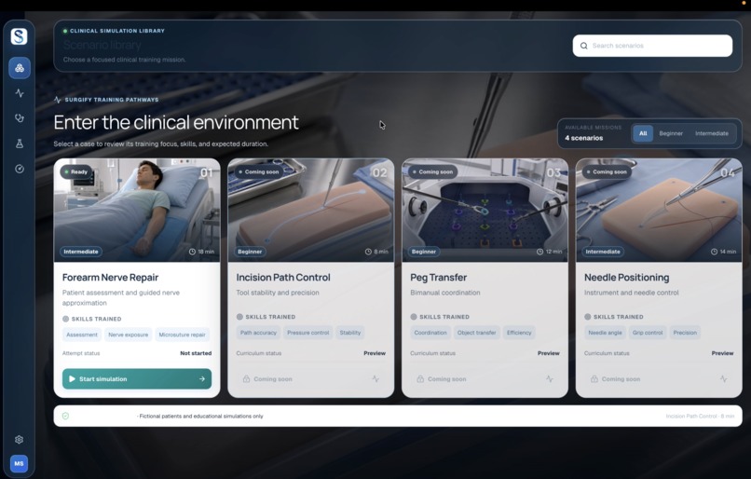Open the gauge performance sidebar icon
751x479 pixels.
pyautogui.click(x=20, y=169)
